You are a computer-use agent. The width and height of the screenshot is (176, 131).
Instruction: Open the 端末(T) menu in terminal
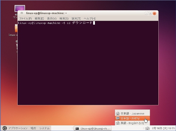76,19
